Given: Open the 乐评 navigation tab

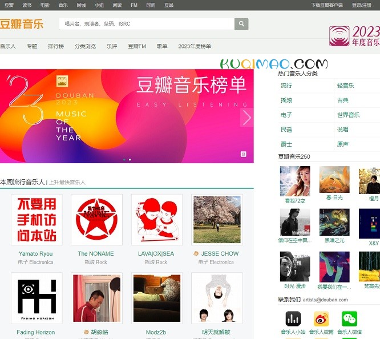Looking at the screenshot, I should (x=112, y=46).
